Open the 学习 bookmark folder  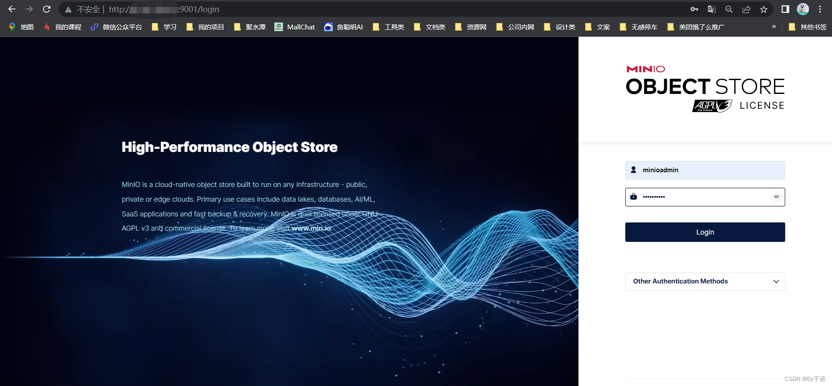pos(164,27)
